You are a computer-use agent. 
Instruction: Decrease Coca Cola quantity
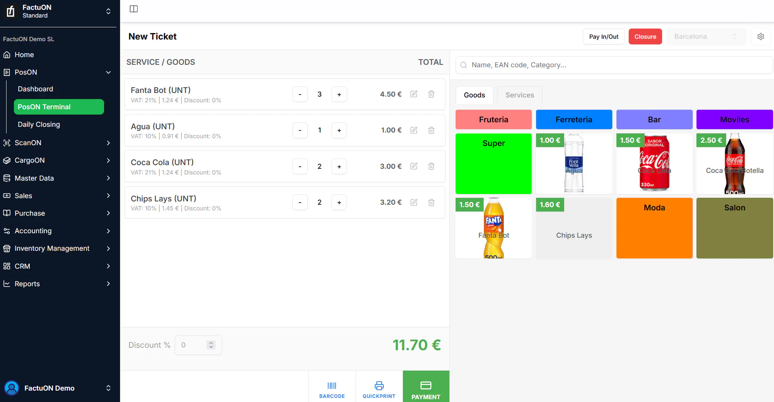click(300, 166)
